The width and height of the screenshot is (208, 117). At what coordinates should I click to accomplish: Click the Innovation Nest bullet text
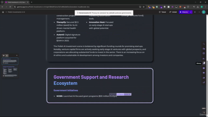pos(101,25)
